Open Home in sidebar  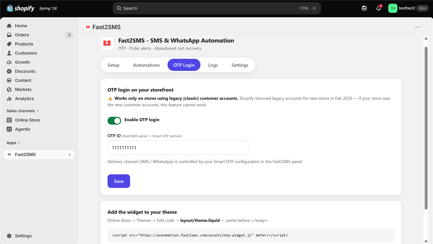tap(39, 26)
